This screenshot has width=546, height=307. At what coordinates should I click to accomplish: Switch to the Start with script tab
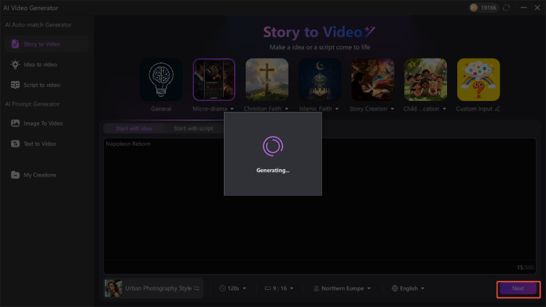(193, 128)
